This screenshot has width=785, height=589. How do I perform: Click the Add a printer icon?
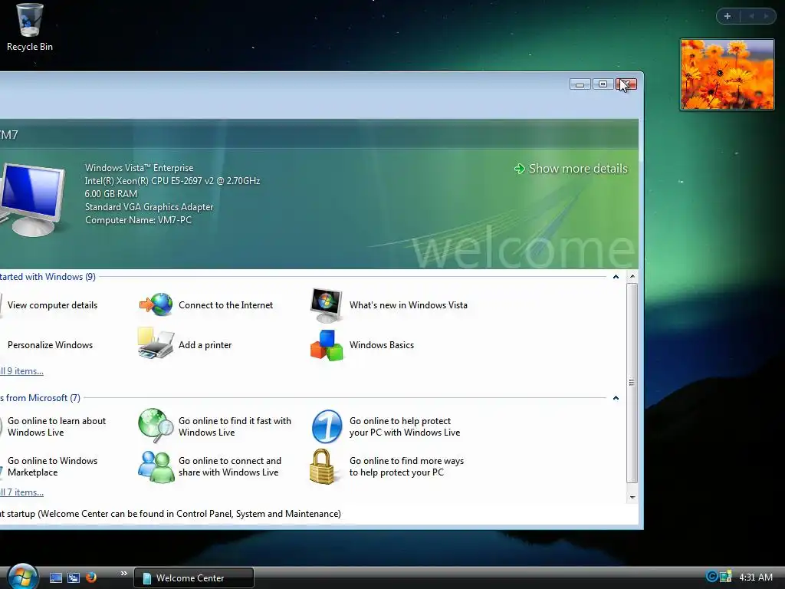click(156, 344)
